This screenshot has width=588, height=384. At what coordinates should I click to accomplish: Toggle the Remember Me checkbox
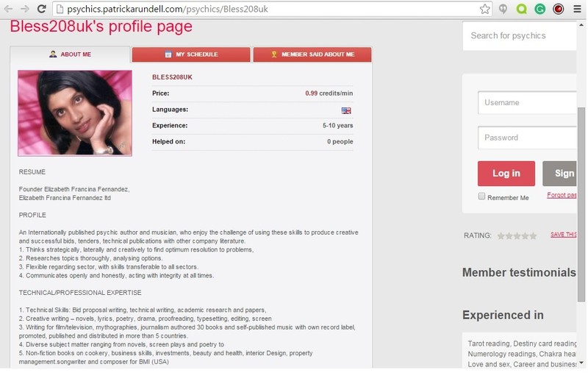click(x=481, y=196)
